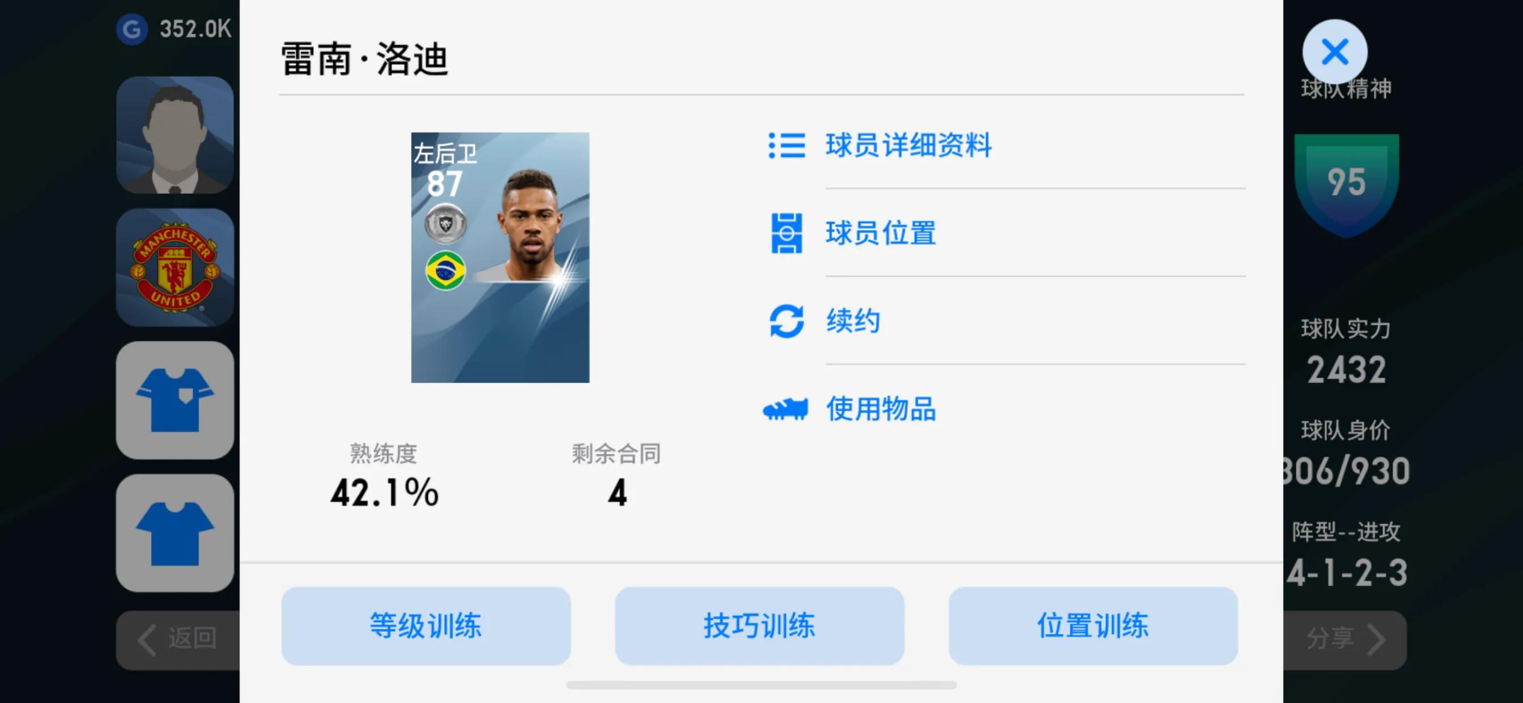Tap the 球员位置 pitch icon

[x=786, y=233]
